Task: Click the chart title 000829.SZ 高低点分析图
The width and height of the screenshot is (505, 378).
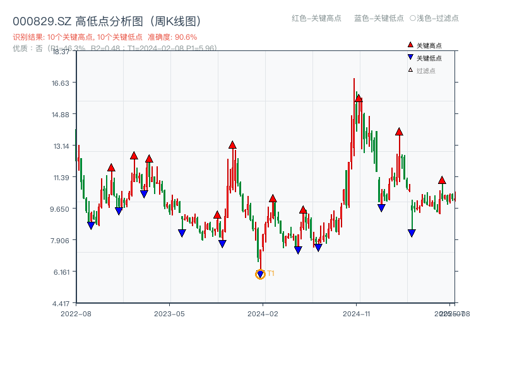Action: tap(107, 21)
